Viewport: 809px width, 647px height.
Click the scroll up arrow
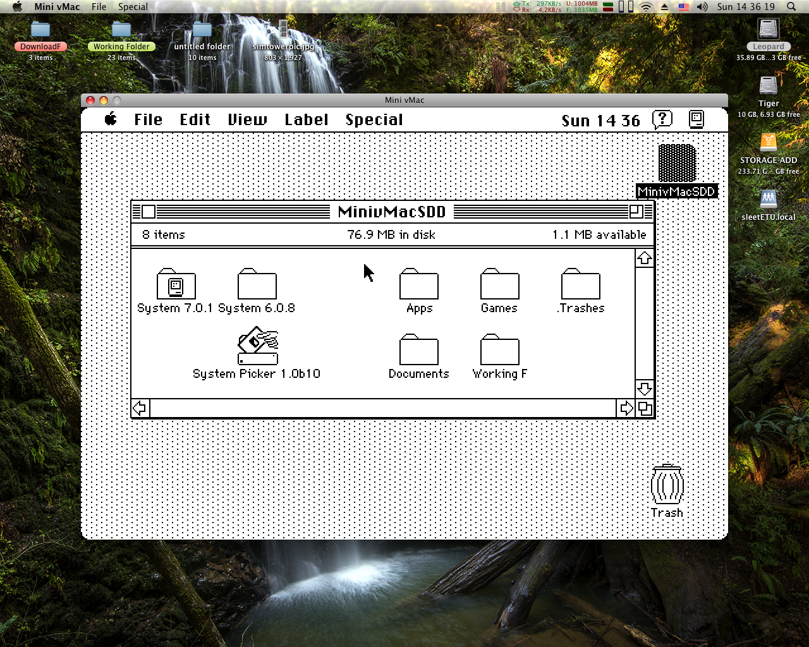(x=644, y=258)
